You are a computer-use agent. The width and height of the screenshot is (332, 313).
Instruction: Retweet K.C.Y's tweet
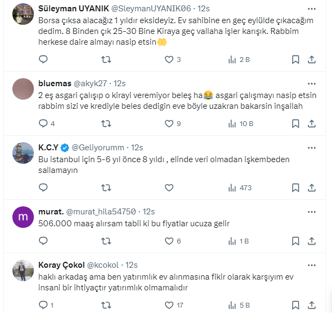(106, 187)
